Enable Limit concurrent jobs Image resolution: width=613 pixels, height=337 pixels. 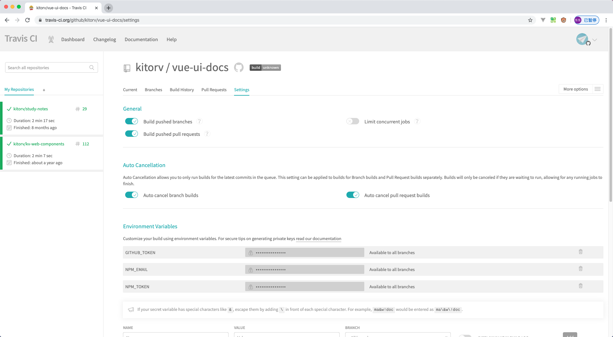353,121
